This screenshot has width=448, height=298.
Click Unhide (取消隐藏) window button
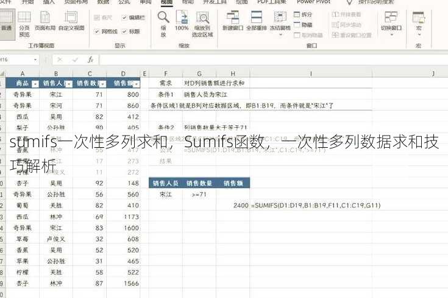click(x=308, y=35)
